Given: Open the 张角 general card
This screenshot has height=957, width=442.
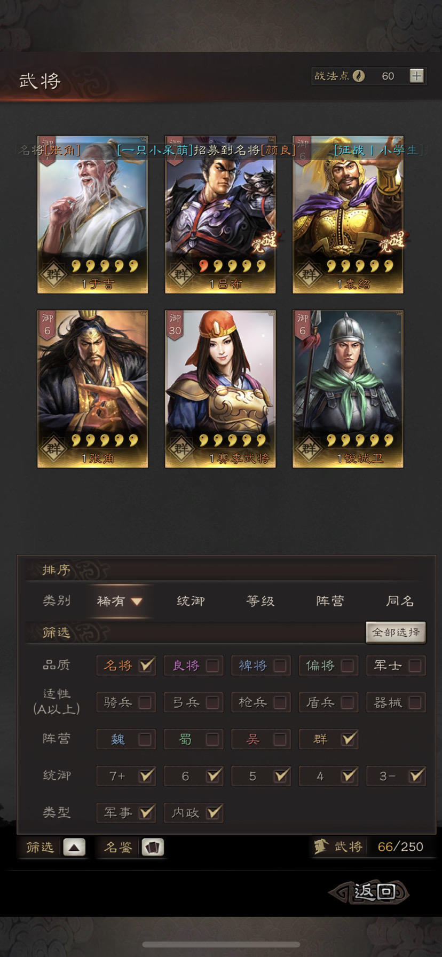Looking at the screenshot, I should pyautogui.click(x=92, y=389).
